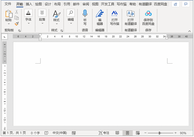
Task: Click the left indent marker box on ruler
Action: click(x=40, y=40)
